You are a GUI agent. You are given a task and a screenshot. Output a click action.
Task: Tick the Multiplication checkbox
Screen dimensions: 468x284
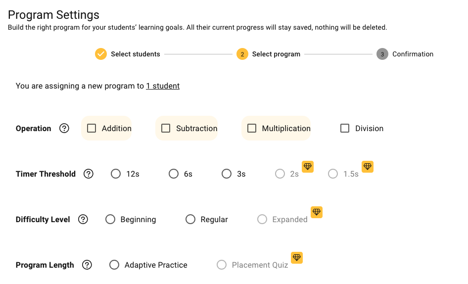click(x=252, y=128)
